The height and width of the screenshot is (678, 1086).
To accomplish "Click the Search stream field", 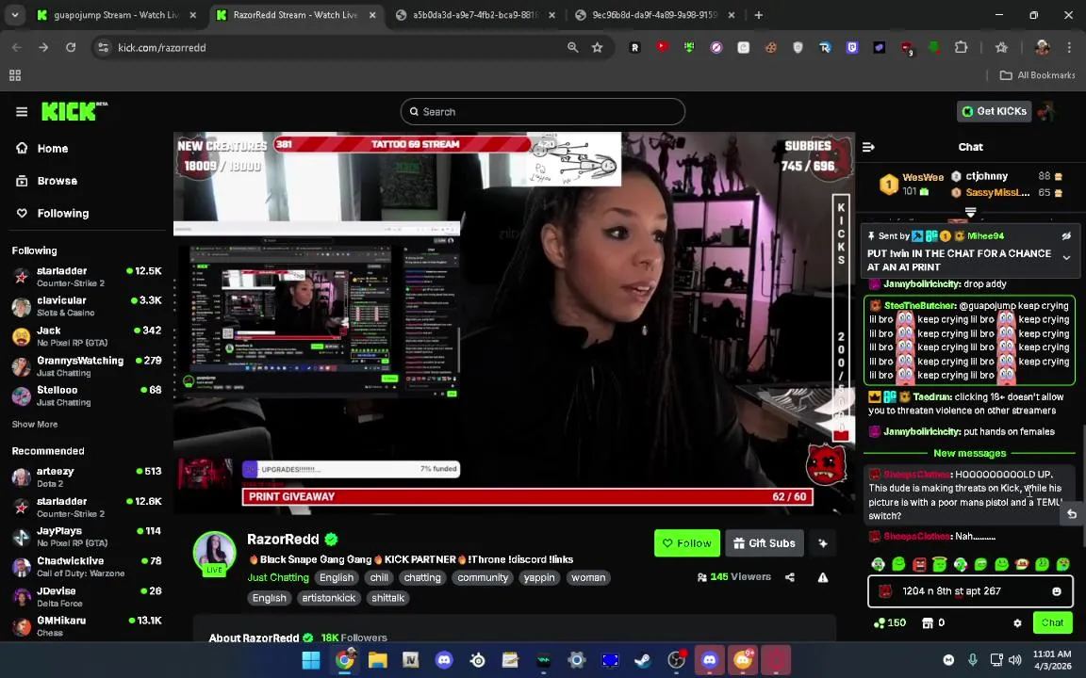I will click(x=542, y=111).
